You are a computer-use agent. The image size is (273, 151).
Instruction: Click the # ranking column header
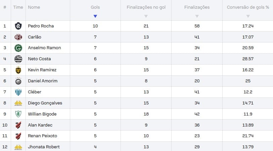click(x=5, y=7)
